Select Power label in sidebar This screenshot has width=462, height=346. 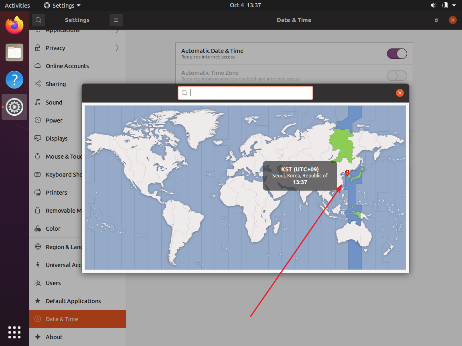coord(54,120)
